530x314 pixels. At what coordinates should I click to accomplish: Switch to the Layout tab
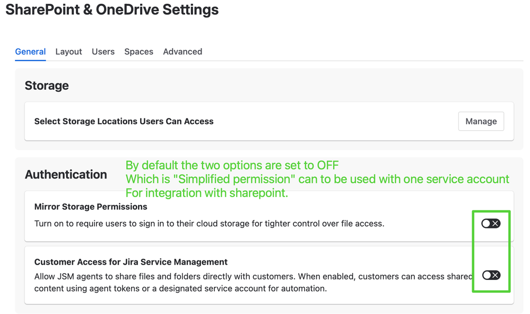[68, 52]
